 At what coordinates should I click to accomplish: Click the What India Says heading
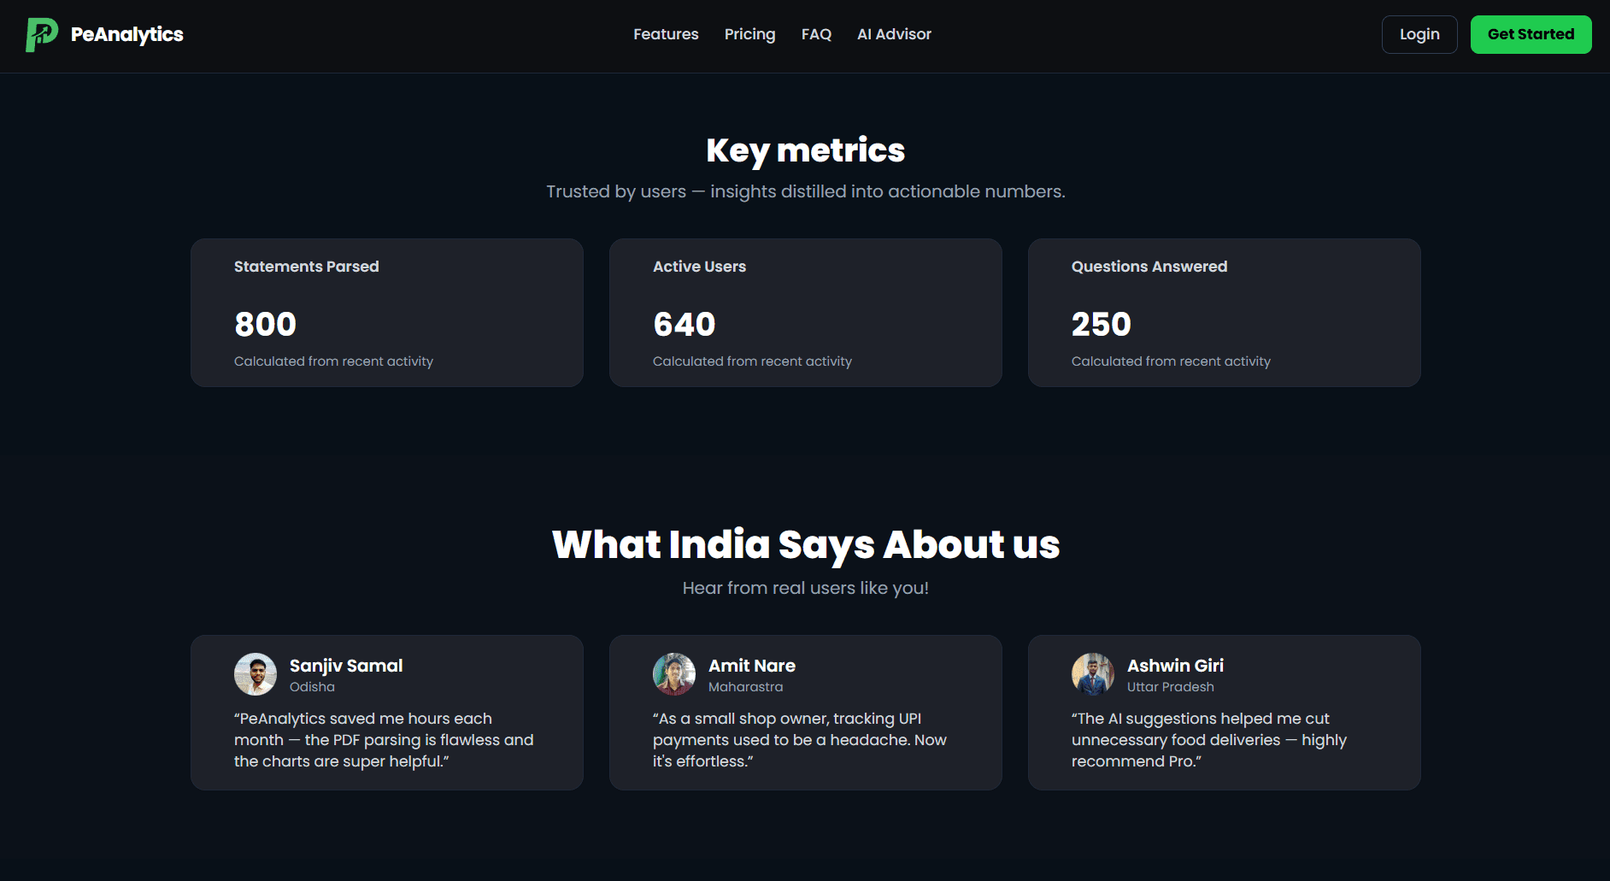tap(806, 544)
